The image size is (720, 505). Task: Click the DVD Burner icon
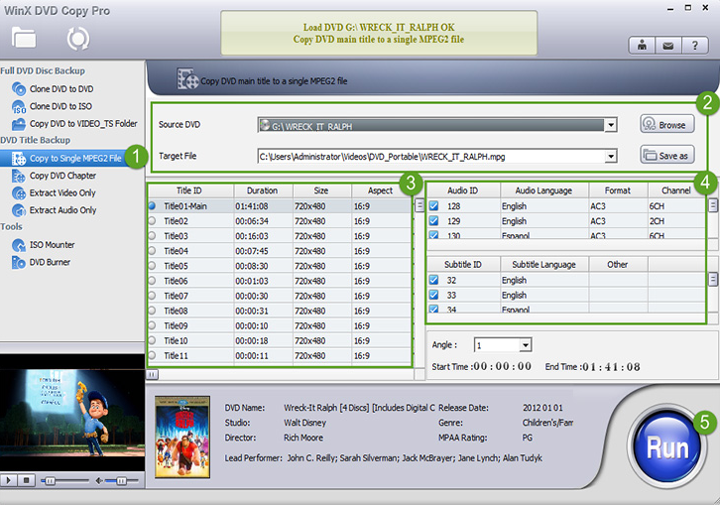(19, 262)
